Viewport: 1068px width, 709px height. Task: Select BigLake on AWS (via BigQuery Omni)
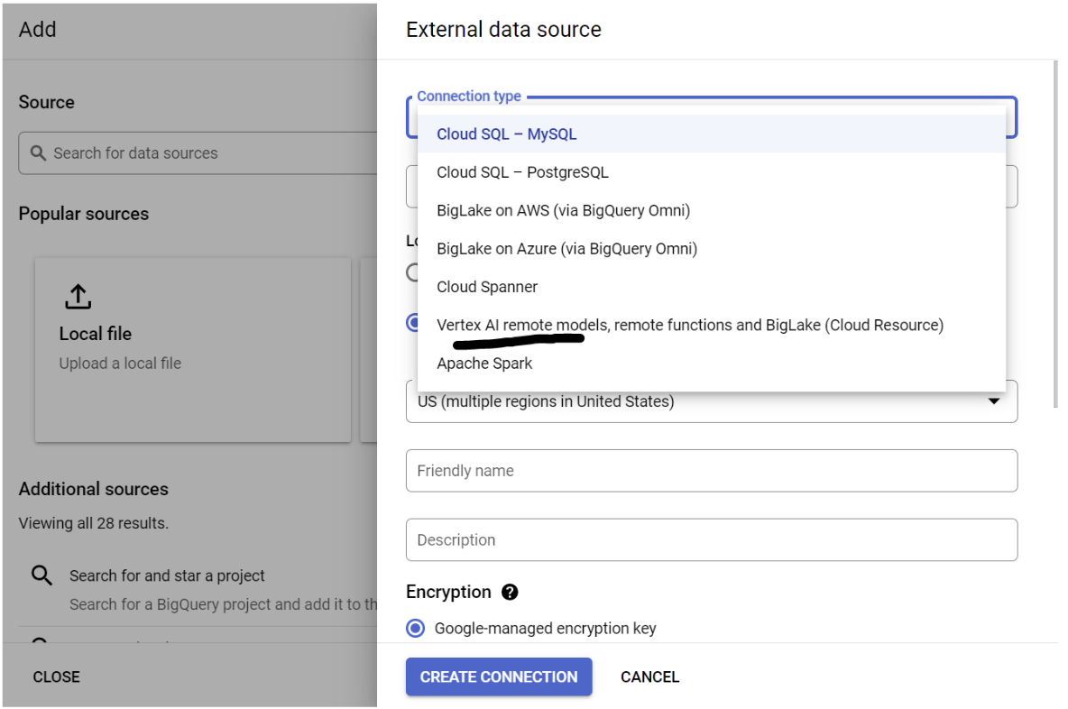(563, 210)
